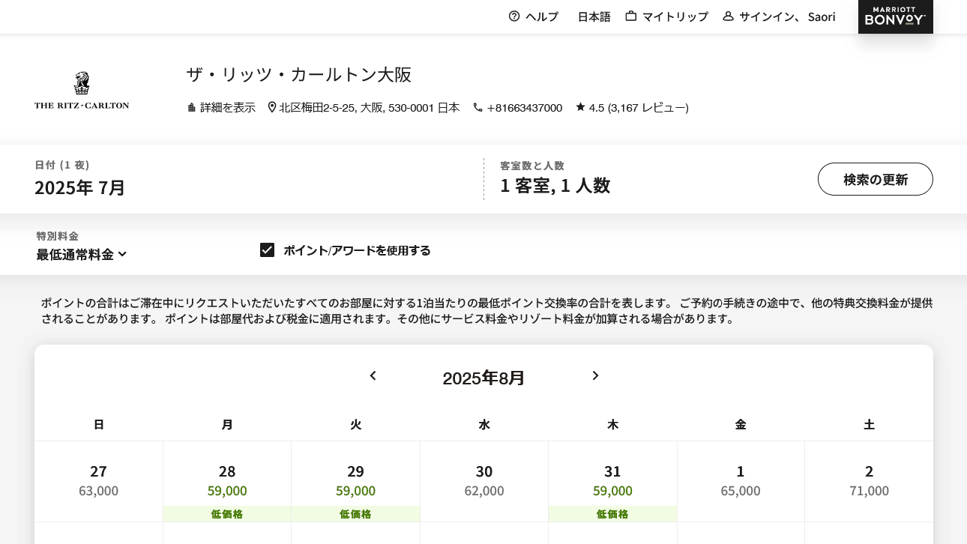Screen dimensions: 967x544
Task: Advance to September using the right arrow
Action: coord(595,375)
